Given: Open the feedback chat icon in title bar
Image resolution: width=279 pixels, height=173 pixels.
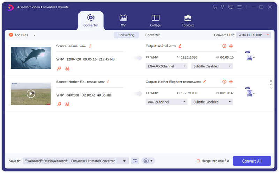Looking at the screenshot, I should 231,7.
